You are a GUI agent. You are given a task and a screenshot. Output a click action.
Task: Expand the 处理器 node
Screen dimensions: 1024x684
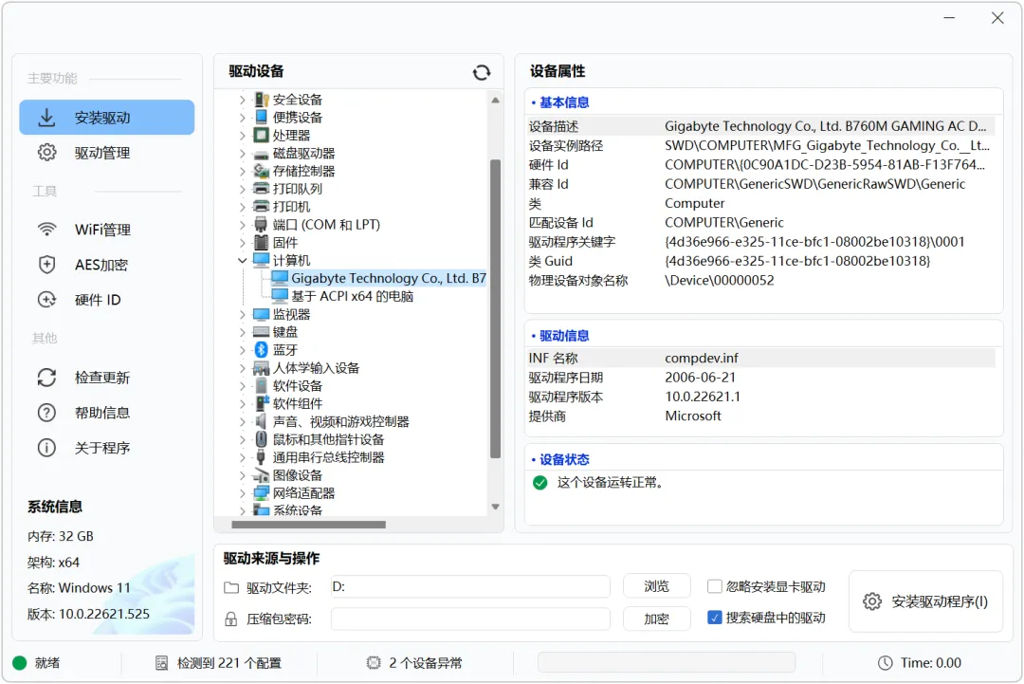[243, 136]
